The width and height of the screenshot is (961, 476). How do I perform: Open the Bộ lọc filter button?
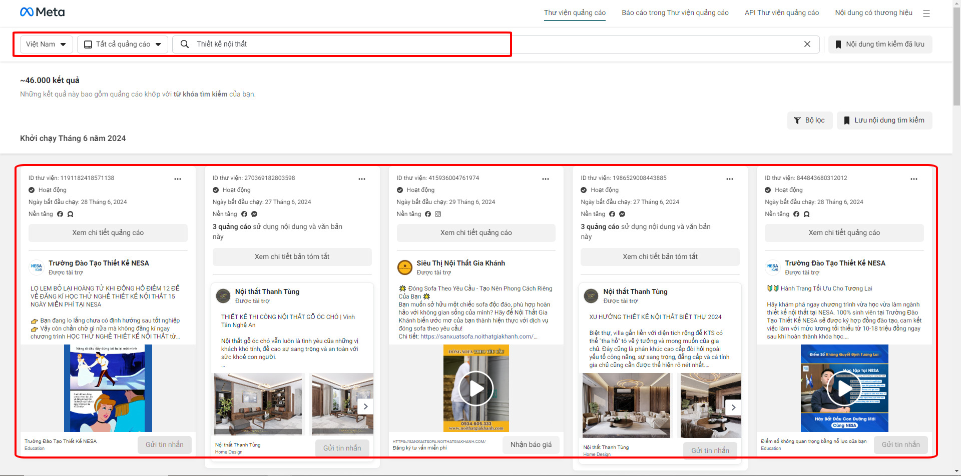click(x=809, y=120)
